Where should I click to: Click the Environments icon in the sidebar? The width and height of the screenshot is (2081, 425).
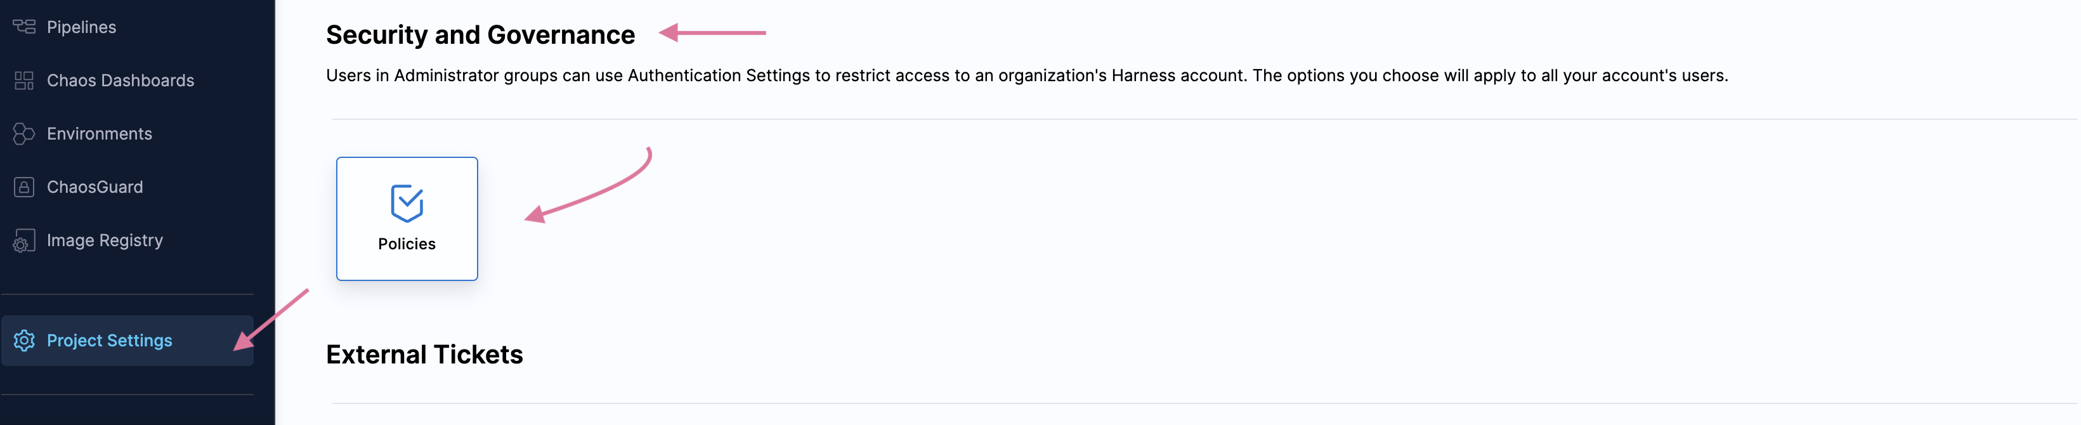click(24, 133)
